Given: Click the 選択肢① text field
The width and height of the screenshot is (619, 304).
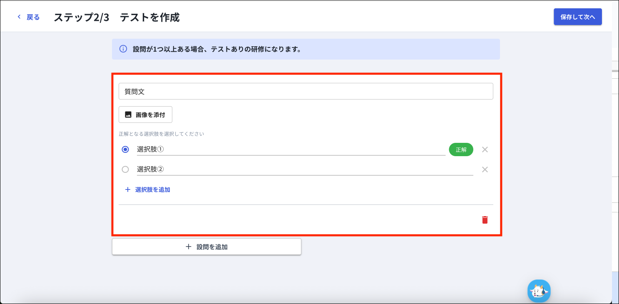Looking at the screenshot, I should [291, 150].
